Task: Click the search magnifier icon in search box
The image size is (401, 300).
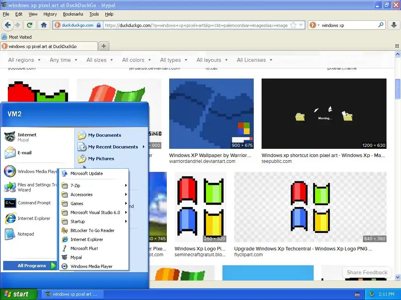Action: coord(381,25)
